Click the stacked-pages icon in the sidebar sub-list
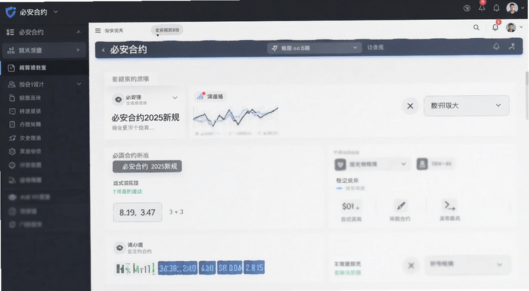 point(12,98)
